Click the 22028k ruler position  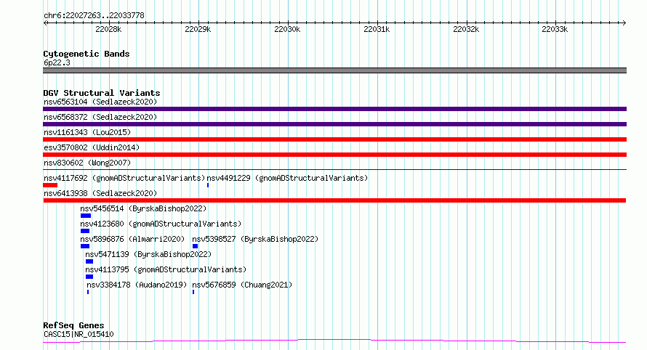[108, 29]
